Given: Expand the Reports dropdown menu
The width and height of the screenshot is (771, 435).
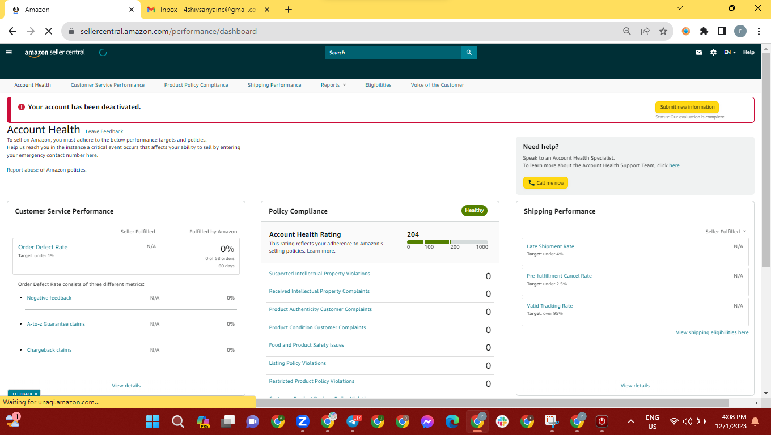Looking at the screenshot, I should [x=333, y=85].
